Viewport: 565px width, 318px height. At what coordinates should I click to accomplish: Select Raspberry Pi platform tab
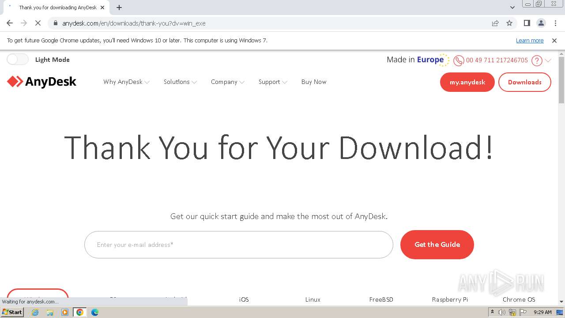click(450, 299)
